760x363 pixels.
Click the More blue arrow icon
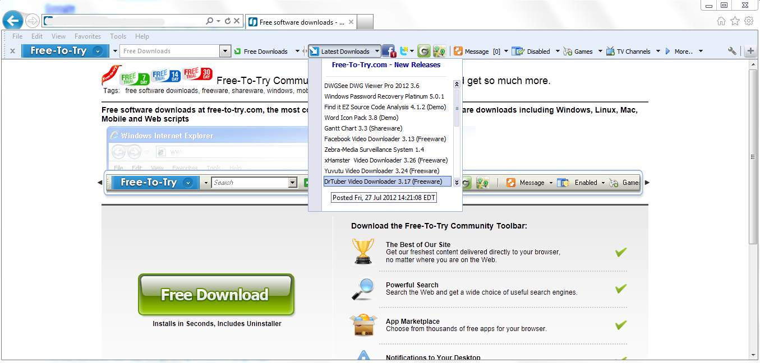pyautogui.click(x=668, y=52)
